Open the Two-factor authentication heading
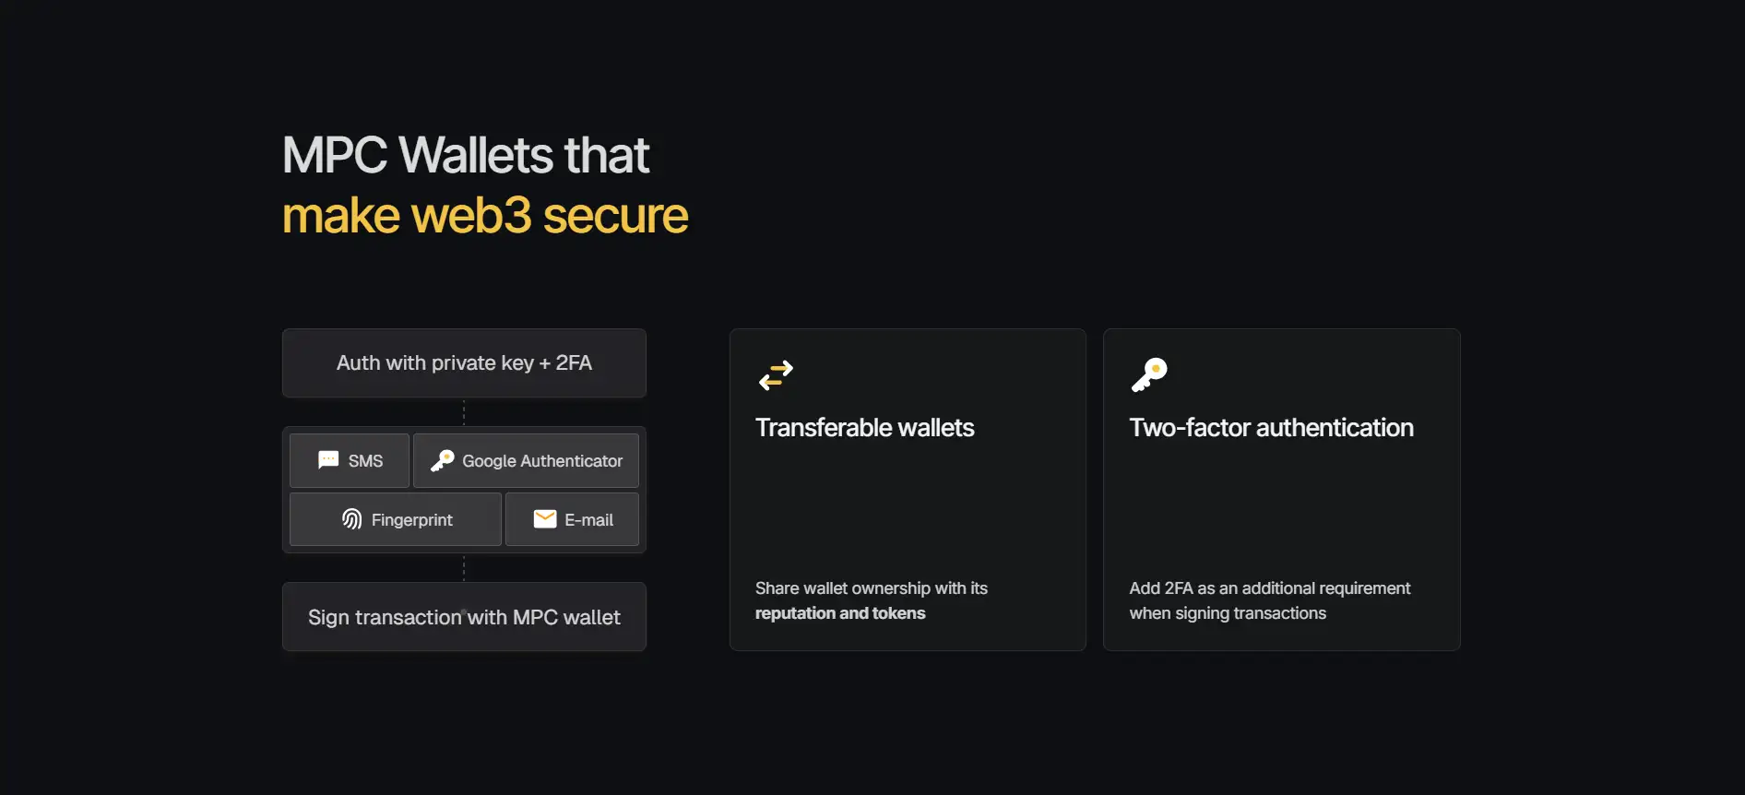The image size is (1745, 795). coord(1271,428)
